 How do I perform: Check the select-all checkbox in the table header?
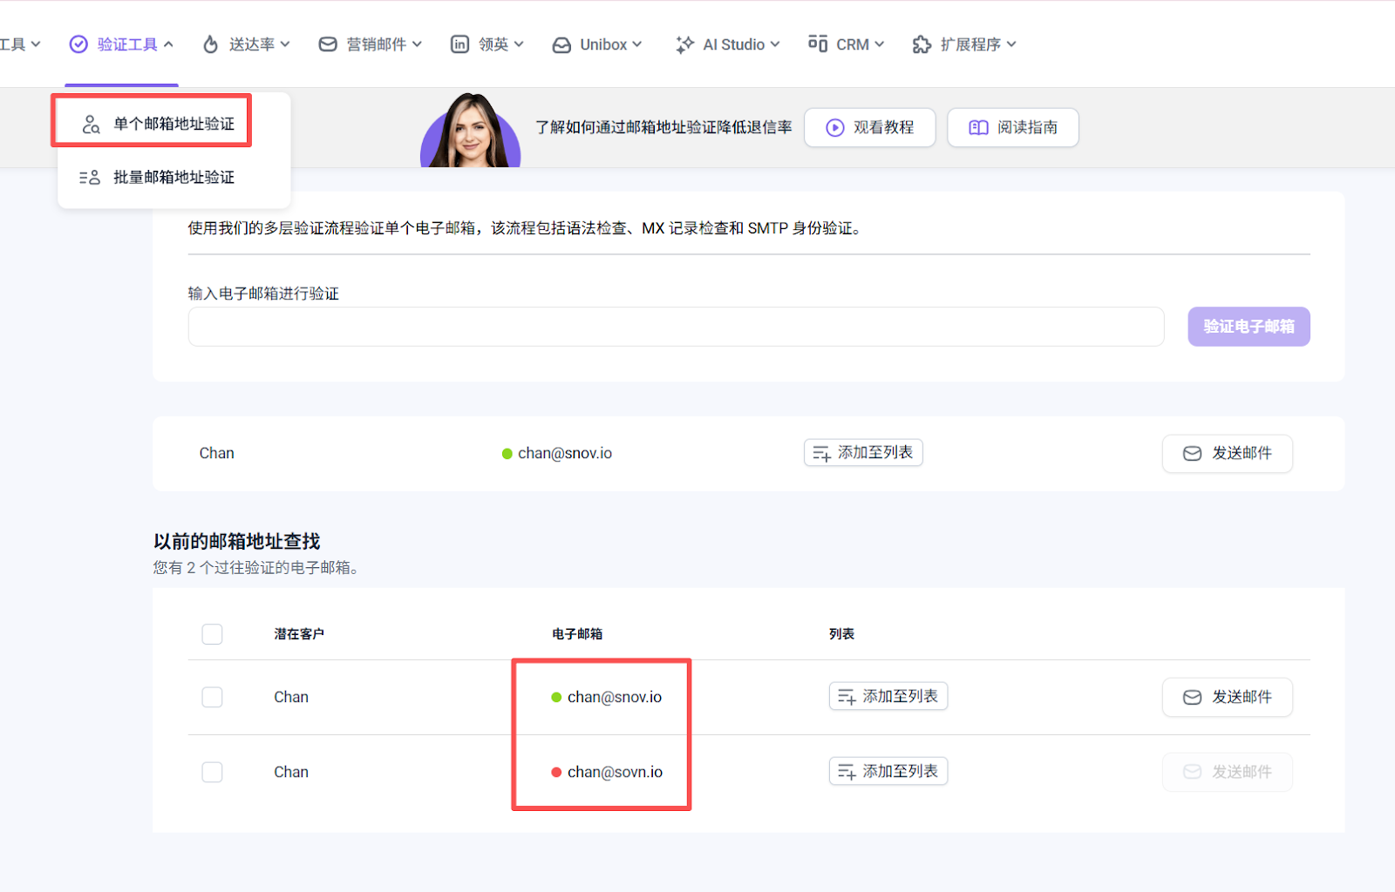coord(212,634)
